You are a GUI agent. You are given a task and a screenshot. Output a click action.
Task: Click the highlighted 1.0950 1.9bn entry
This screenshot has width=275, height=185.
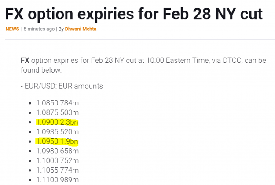[x=57, y=141]
